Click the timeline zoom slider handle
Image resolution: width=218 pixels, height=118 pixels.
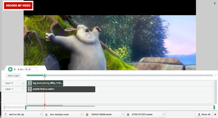pyautogui.click(x=4, y=107)
